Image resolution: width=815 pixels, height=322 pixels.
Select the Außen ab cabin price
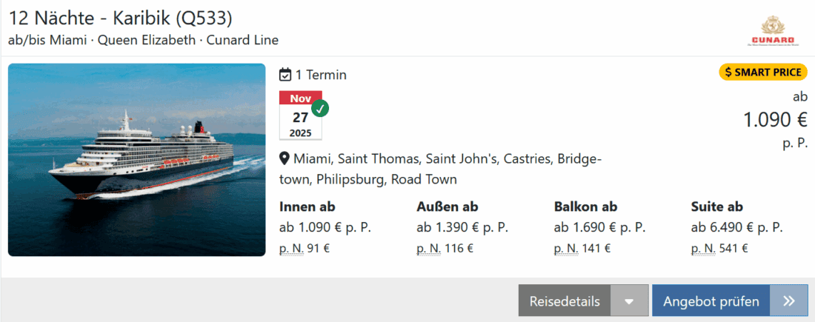coord(462,227)
